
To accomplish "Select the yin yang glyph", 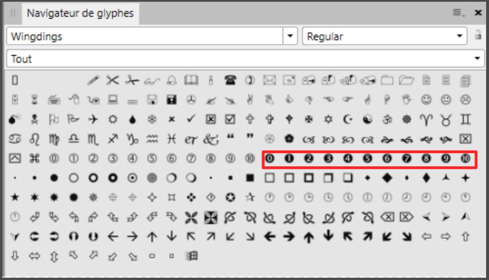I will [x=367, y=119].
